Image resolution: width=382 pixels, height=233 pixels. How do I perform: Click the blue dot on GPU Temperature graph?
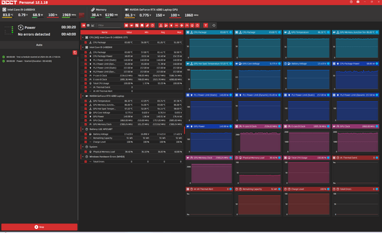pos(328,32)
